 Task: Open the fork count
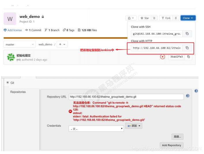176,18
